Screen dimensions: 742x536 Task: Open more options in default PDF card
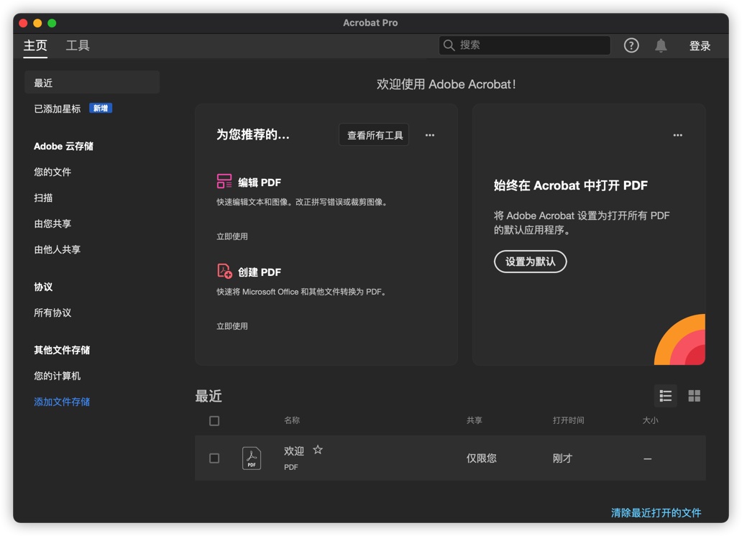pos(677,135)
